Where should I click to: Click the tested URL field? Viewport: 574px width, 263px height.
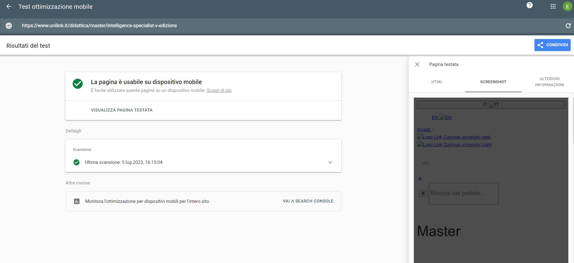click(x=287, y=26)
